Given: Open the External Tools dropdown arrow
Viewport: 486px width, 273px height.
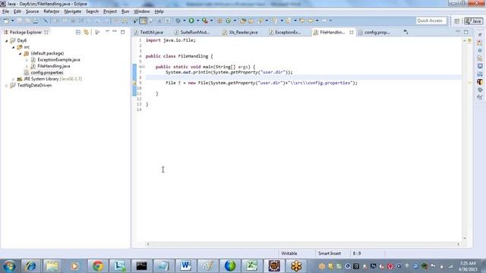Looking at the screenshot, I should (x=211, y=20).
